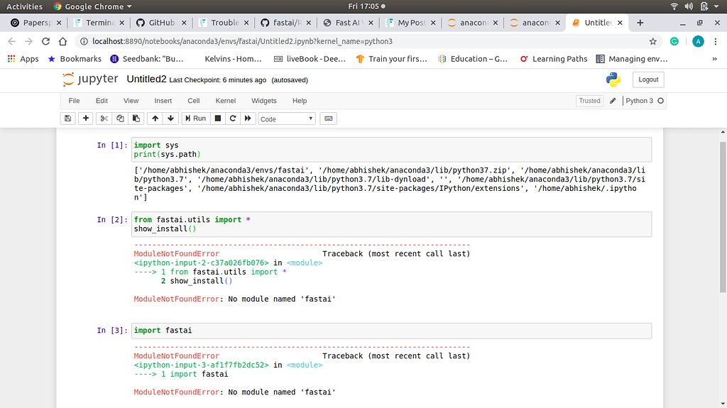727x408 pixels.
Task: Save the notebook with the floppy disk icon
Action: pos(68,118)
